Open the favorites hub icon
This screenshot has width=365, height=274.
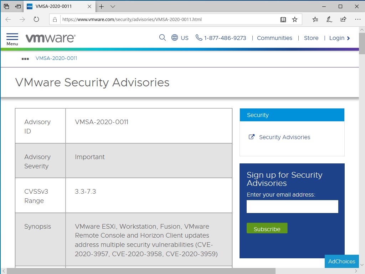pos(315,20)
